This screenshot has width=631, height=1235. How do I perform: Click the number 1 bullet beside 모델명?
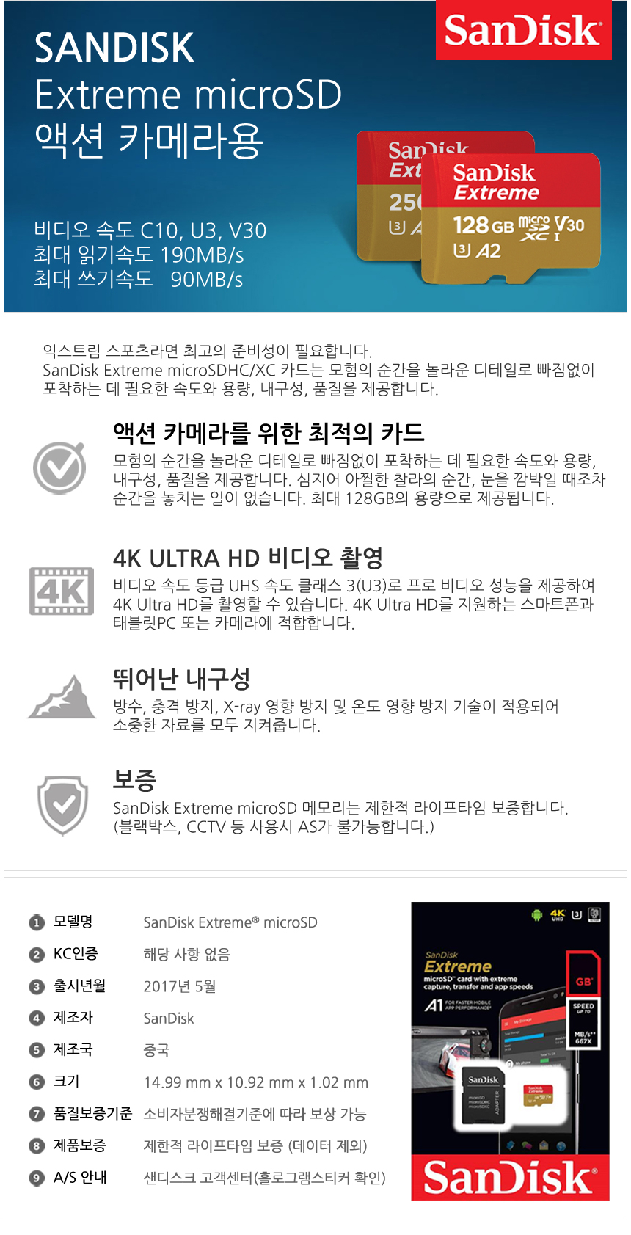click(x=37, y=922)
